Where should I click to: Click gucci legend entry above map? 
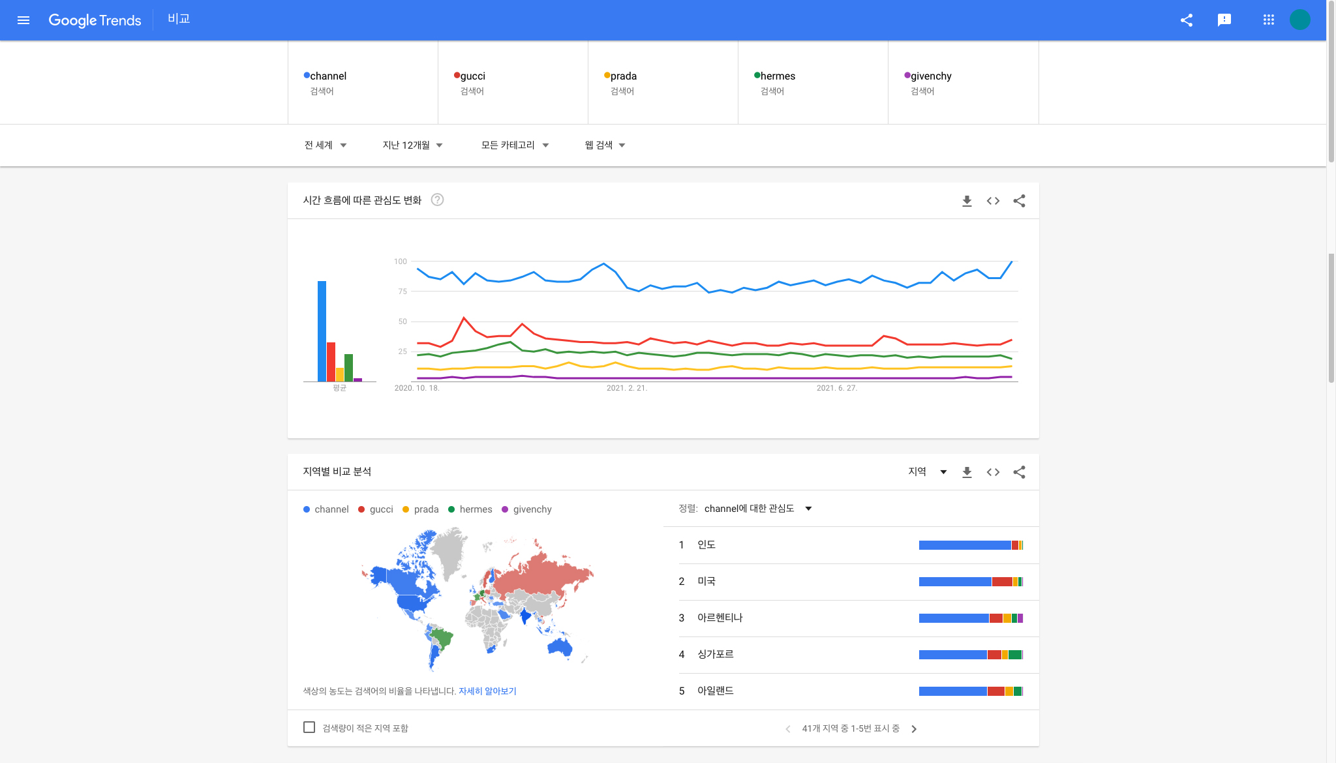[376, 509]
